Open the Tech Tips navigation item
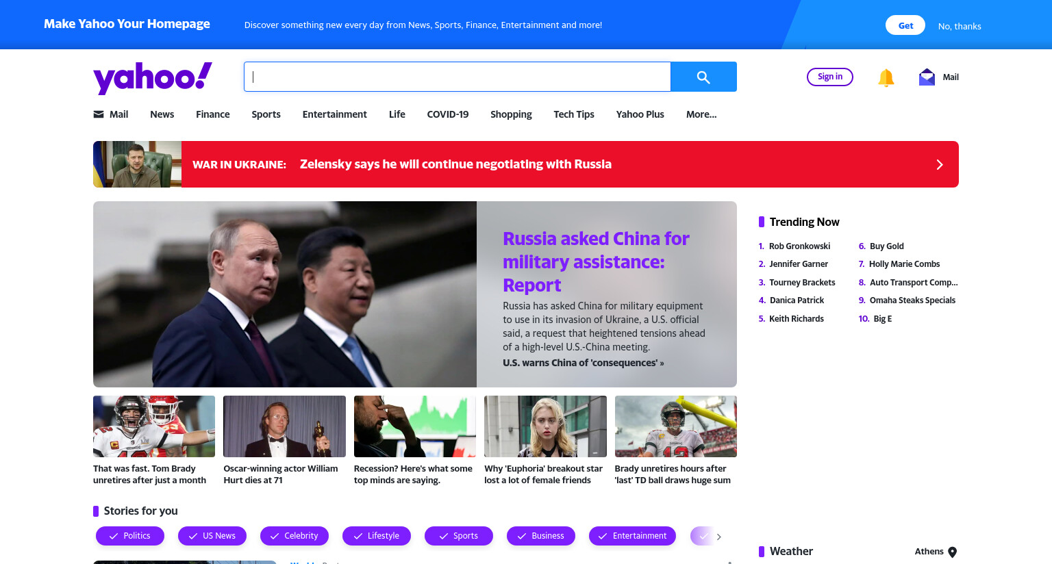Viewport: 1052px width, 564px height. 574,114
